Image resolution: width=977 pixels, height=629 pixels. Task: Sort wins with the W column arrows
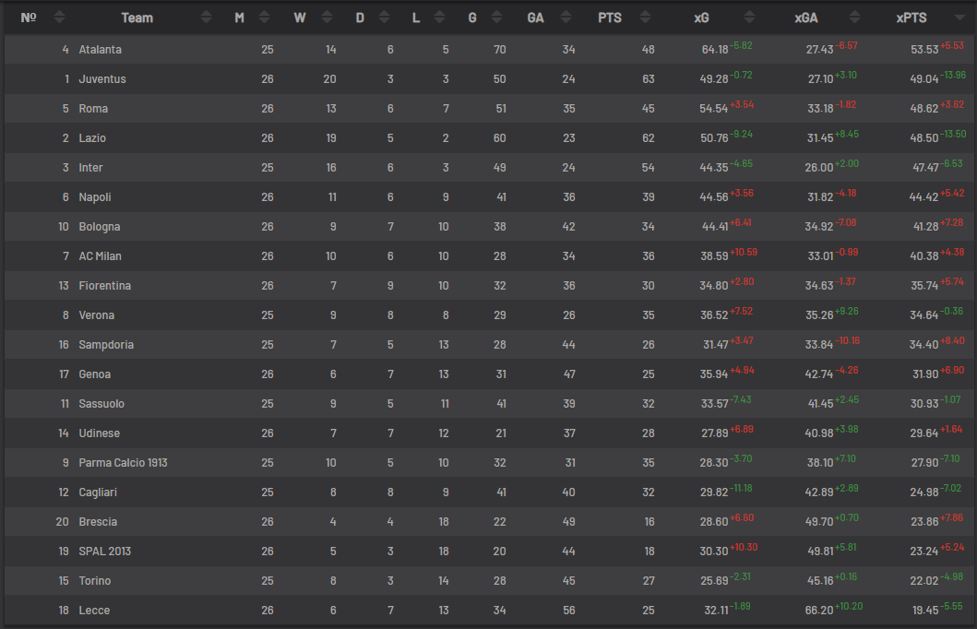pyautogui.click(x=328, y=18)
